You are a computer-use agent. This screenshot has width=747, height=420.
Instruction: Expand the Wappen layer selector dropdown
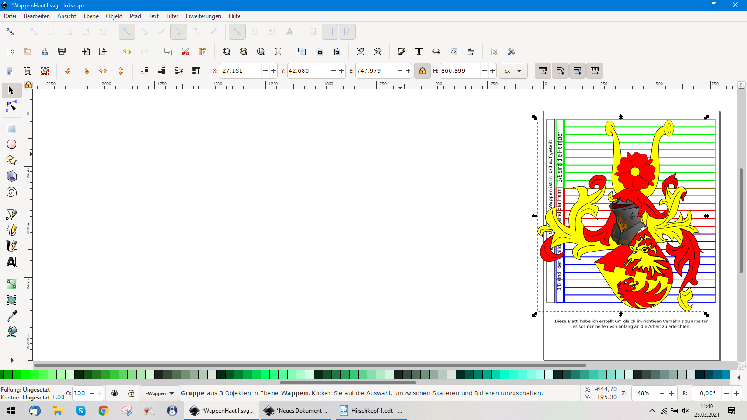tap(160, 393)
